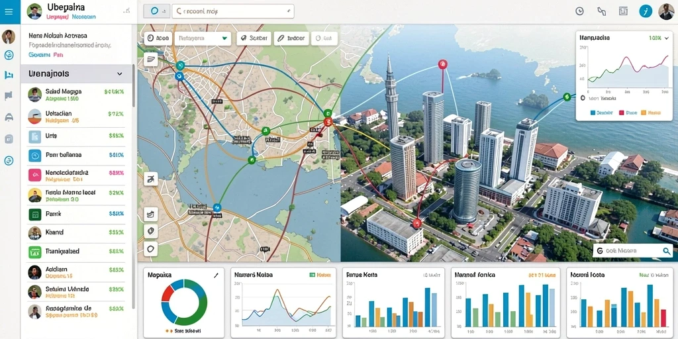Click the pink Uerpapal tab under Ubepalna
Image resolution: width=678 pixels, height=339 pixels.
point(57,17)
